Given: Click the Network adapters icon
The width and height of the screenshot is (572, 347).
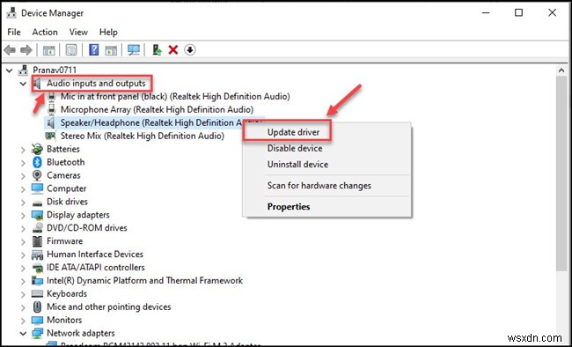Looking at the screenshot, I should tap(37, 333).
